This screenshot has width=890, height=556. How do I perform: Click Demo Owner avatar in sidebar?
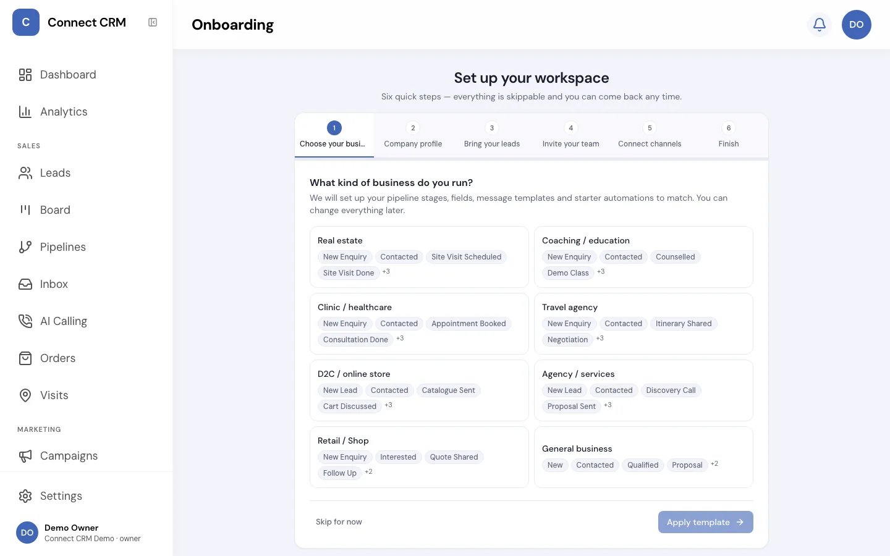pyautogui.click(x=27, y=533)
